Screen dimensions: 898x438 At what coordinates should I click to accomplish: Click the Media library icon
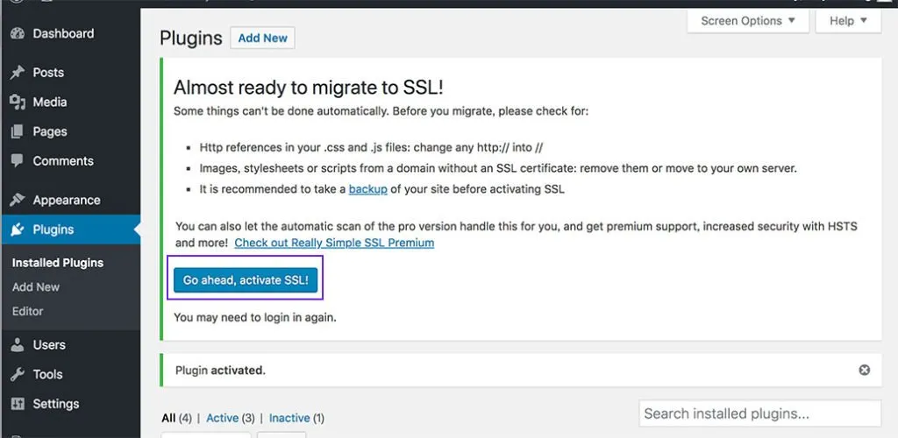click(18, 102)
